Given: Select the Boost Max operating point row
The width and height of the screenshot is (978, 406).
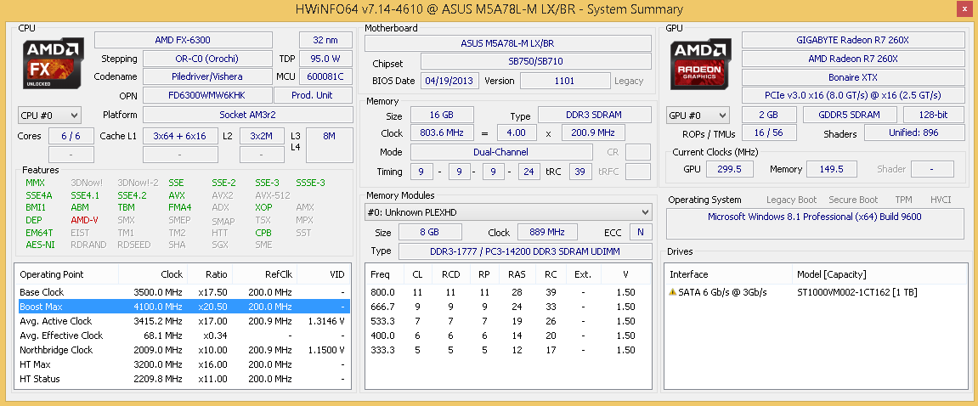Looking at the screenshot, I should [182, 307].
